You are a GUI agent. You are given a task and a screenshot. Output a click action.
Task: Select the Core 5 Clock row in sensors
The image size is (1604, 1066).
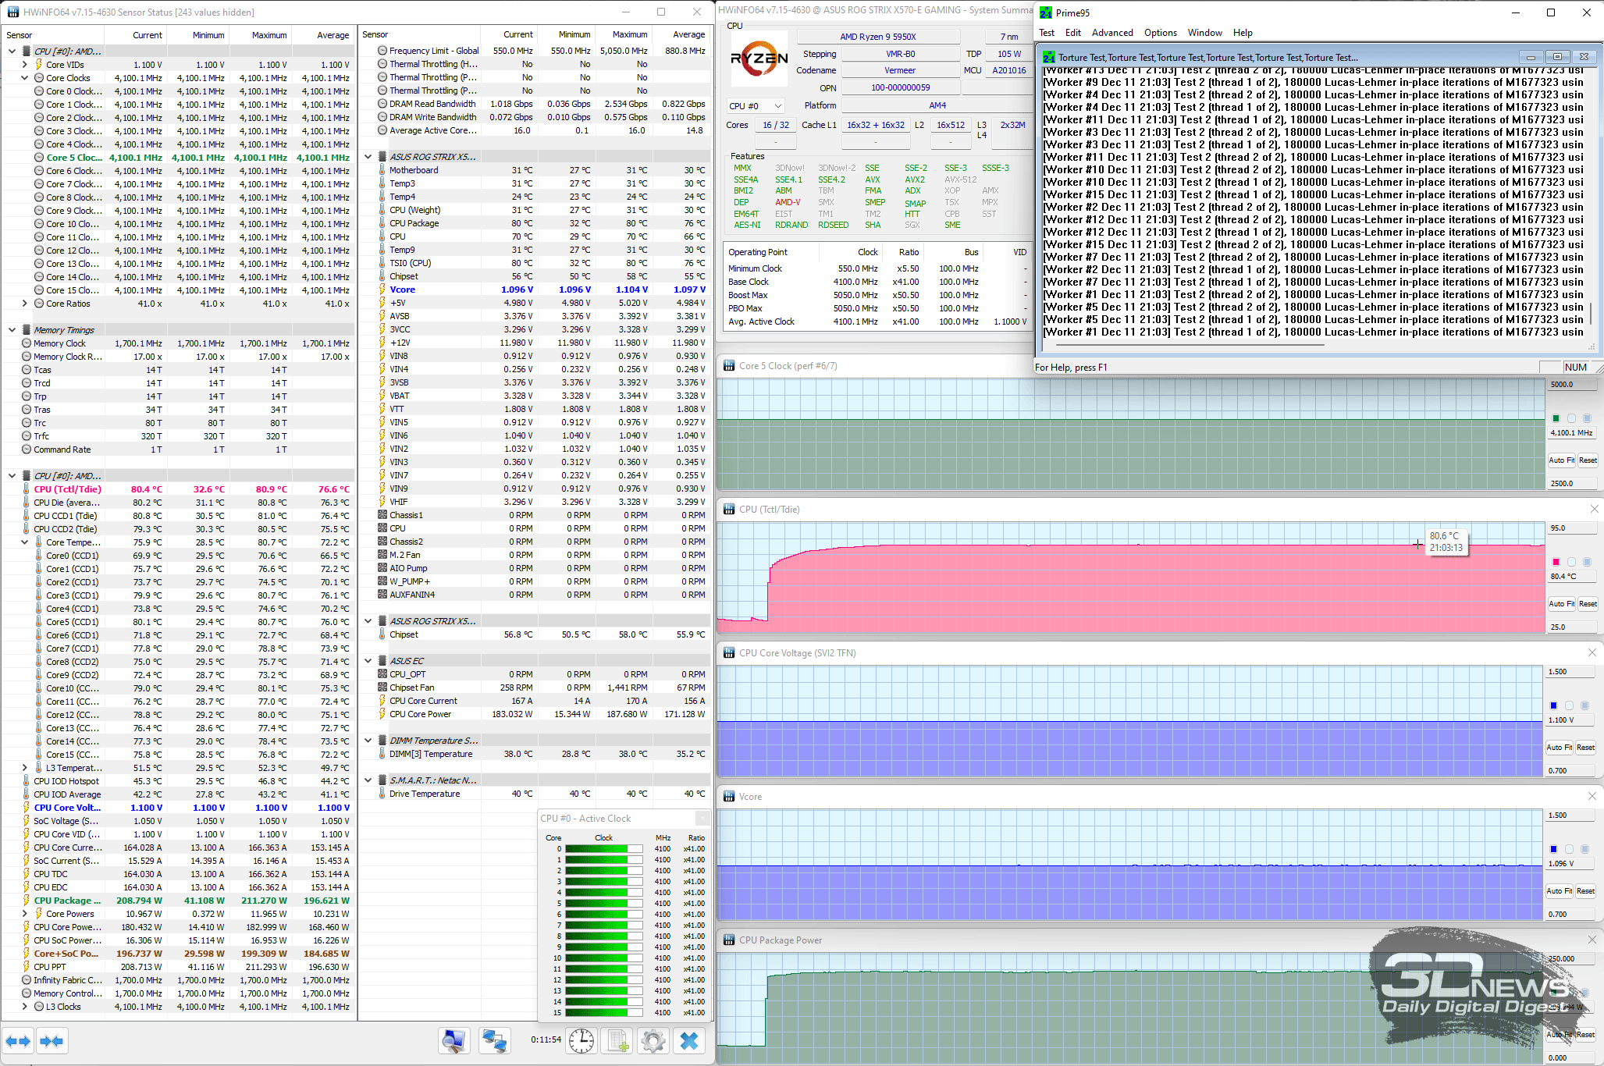click(x=180, y=158)
